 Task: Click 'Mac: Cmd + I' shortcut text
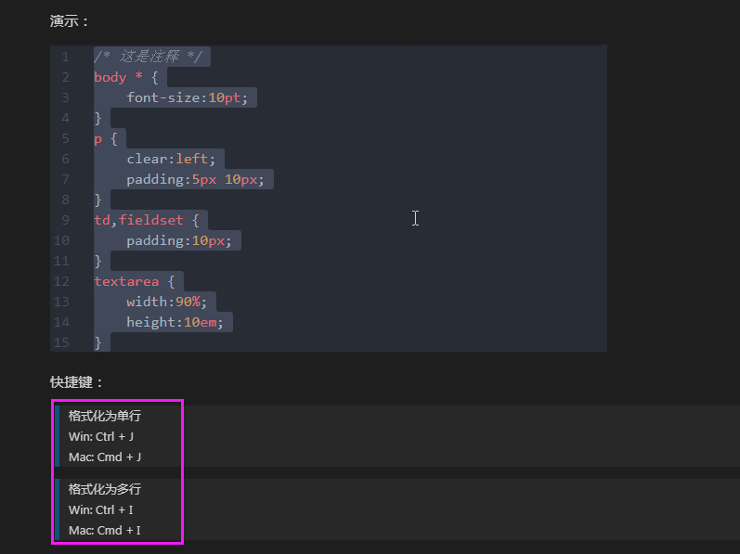coord(105,531)
